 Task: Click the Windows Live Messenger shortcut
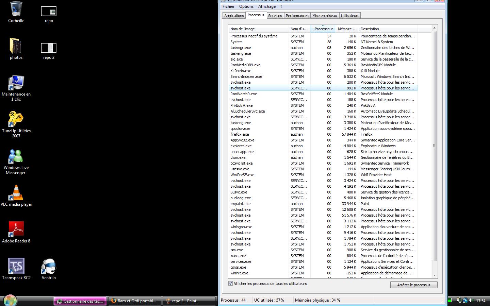tap(16, 161)
